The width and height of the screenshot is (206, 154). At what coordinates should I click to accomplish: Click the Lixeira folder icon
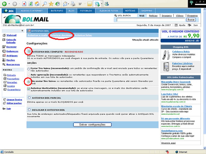4,86
